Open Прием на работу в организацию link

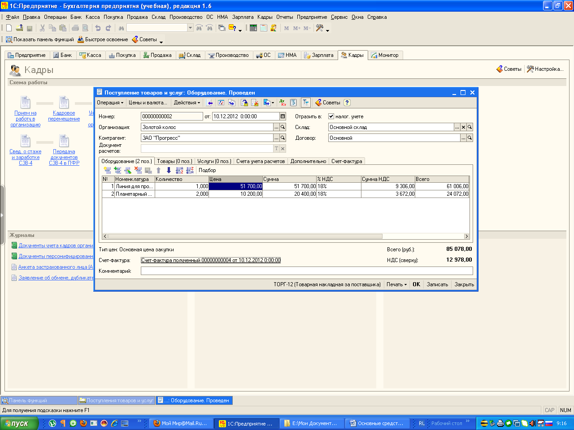point(26,119)
